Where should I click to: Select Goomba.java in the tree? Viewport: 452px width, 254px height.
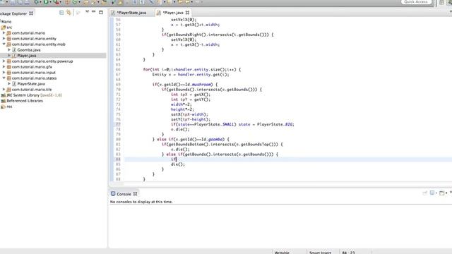(29, 50)
